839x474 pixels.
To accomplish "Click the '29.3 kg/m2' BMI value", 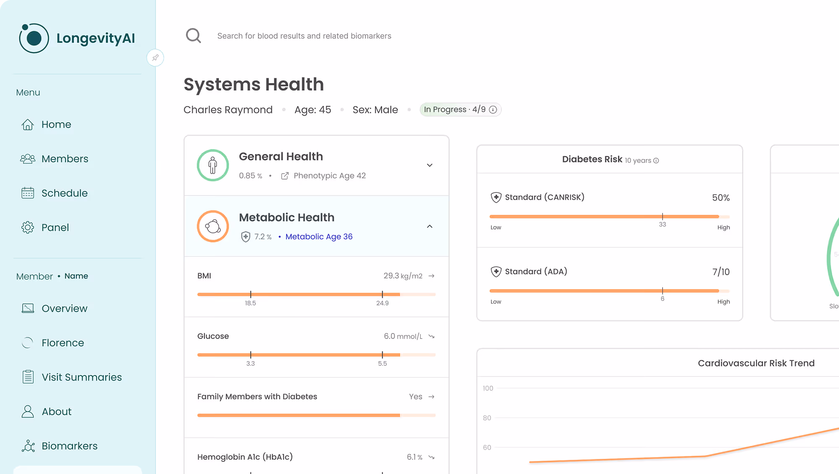I will 403,276.
